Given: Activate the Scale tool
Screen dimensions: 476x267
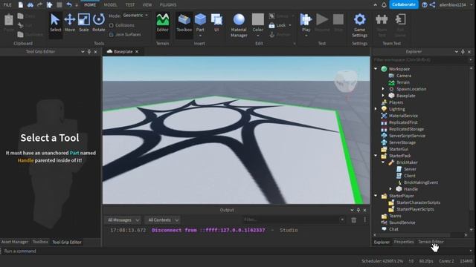Looking at the screenshot, I should [x=84, y=23].
